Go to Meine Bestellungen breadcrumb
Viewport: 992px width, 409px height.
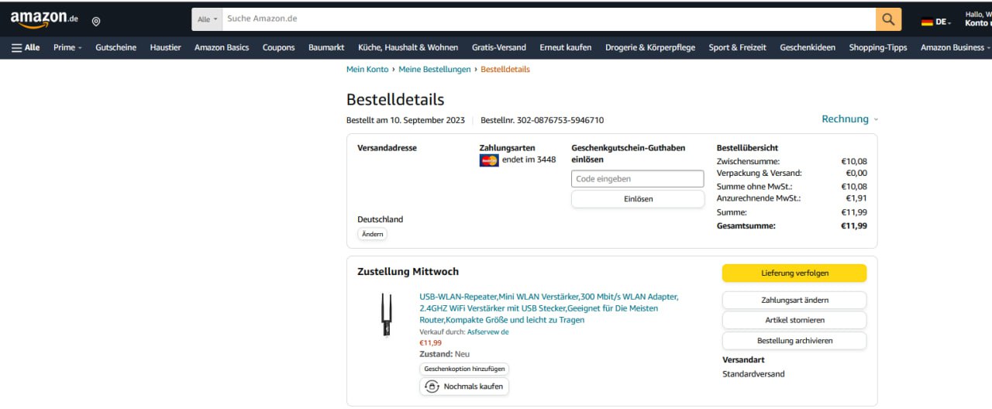[x=435, y=69]
